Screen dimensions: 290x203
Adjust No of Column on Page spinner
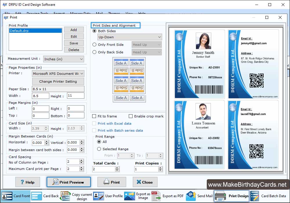[x=81, y=162]
